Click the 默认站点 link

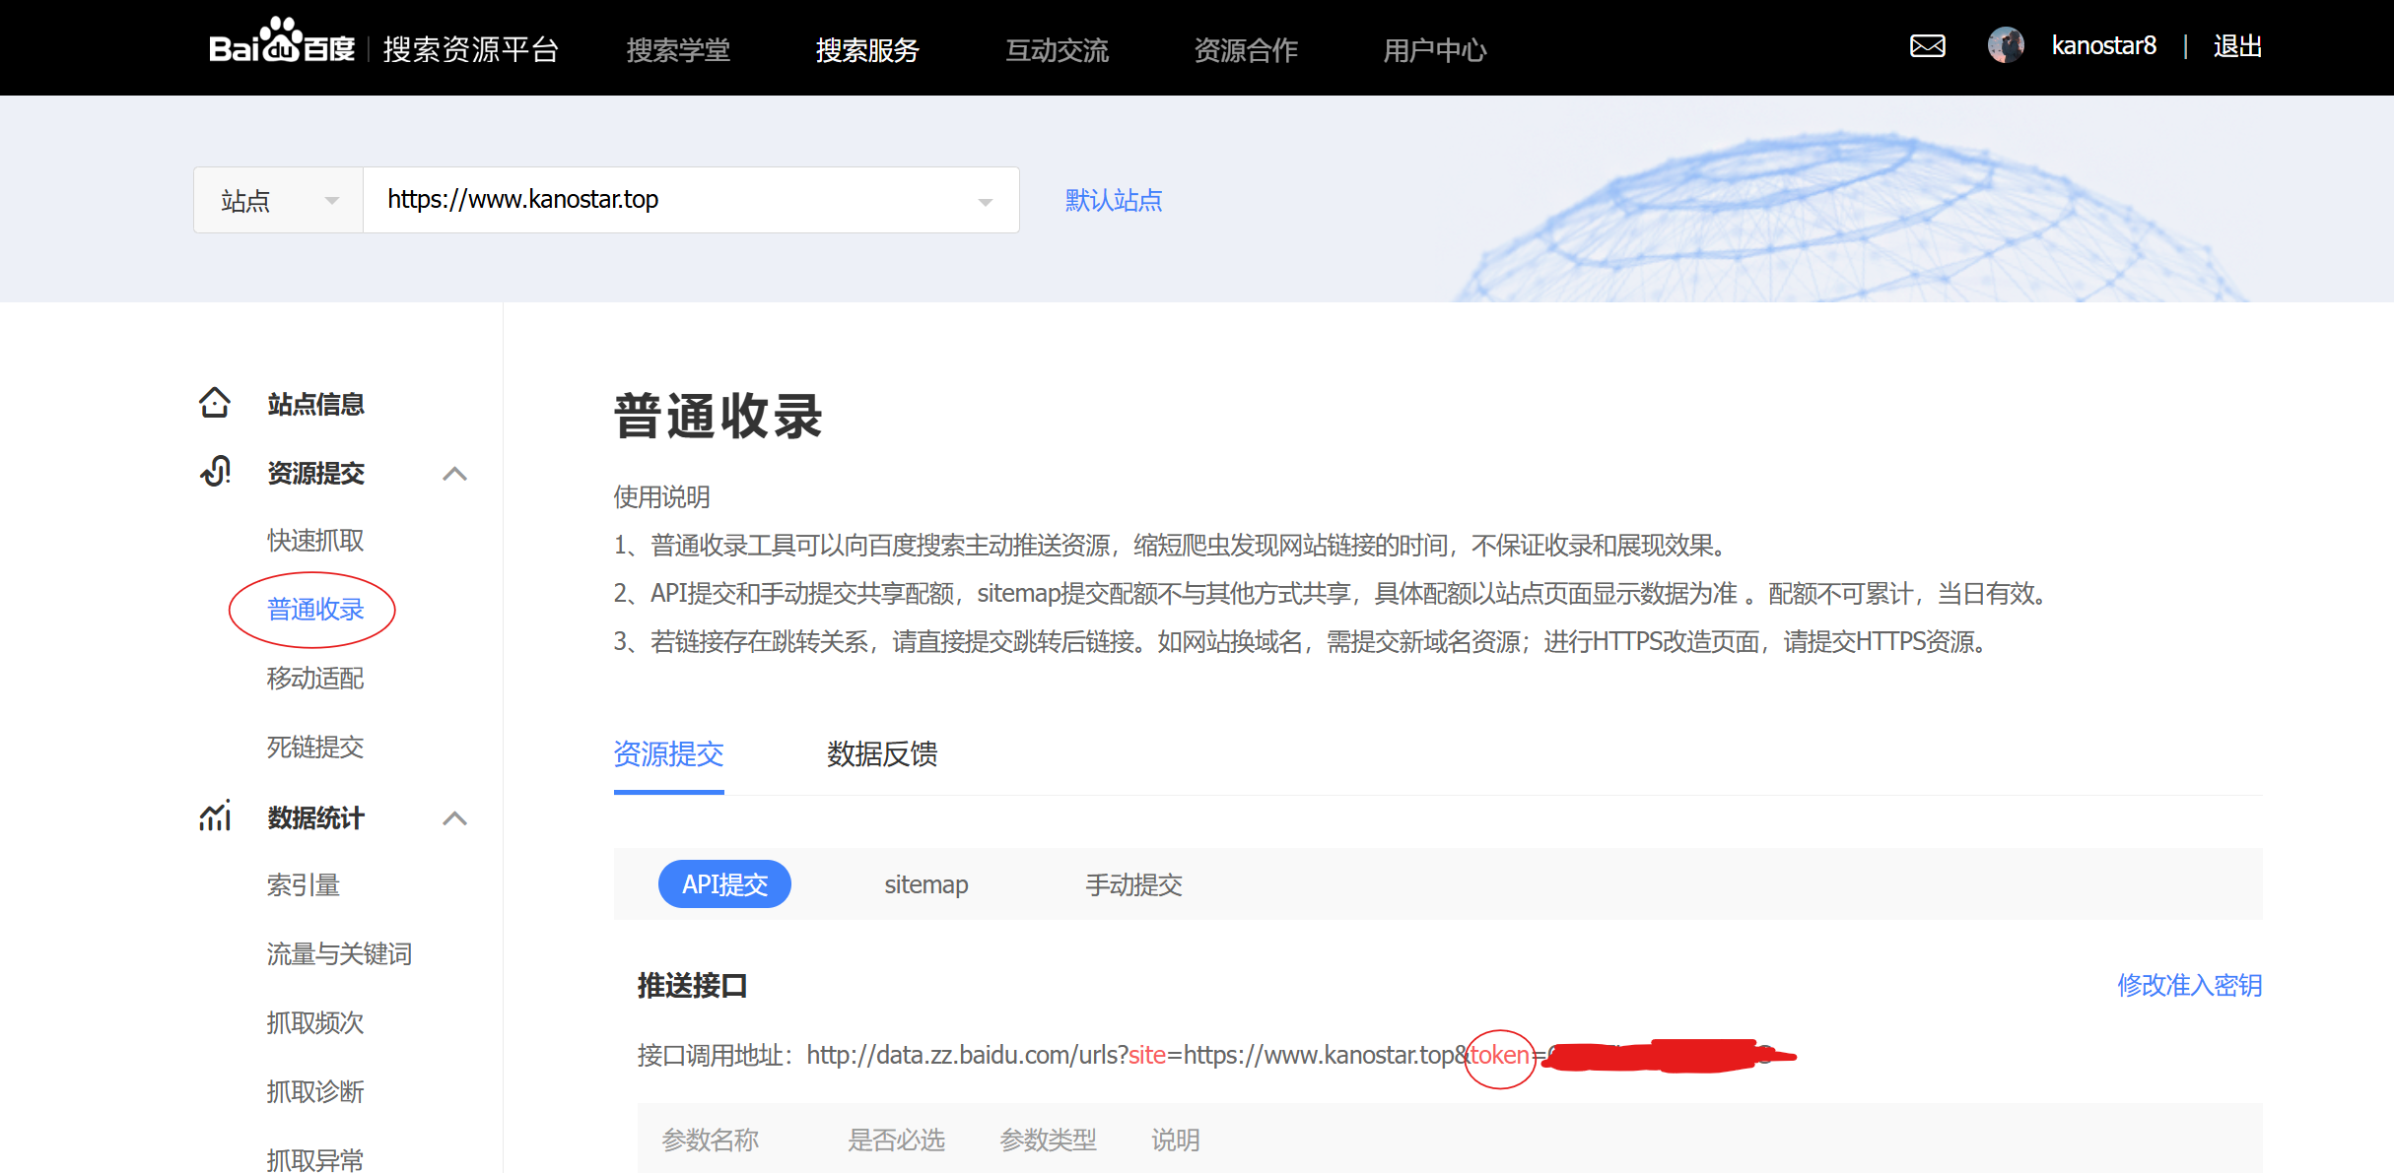click(x=1114, y=200)
